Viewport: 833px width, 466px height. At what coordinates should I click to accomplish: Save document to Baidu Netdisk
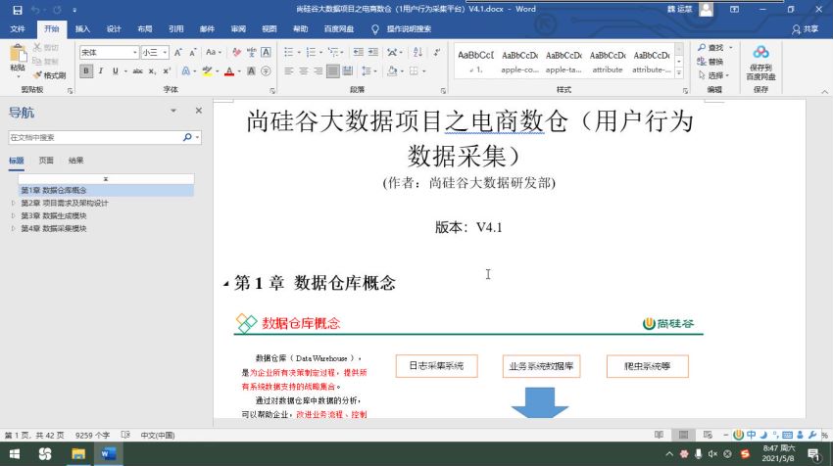pyautogui.click(x=760, y=63)
